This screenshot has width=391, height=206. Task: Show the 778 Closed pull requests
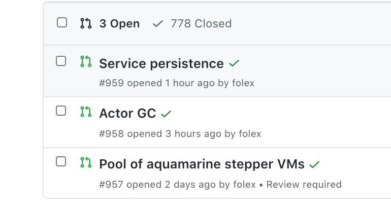click(x=201, y=24)
